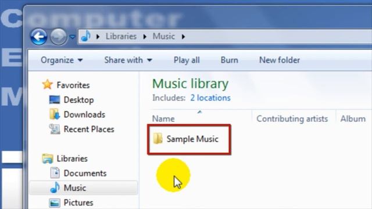Image resolution: width=372 pixels, height=209 pixels.
Task: Open the Organize menu
Action: 62,60
